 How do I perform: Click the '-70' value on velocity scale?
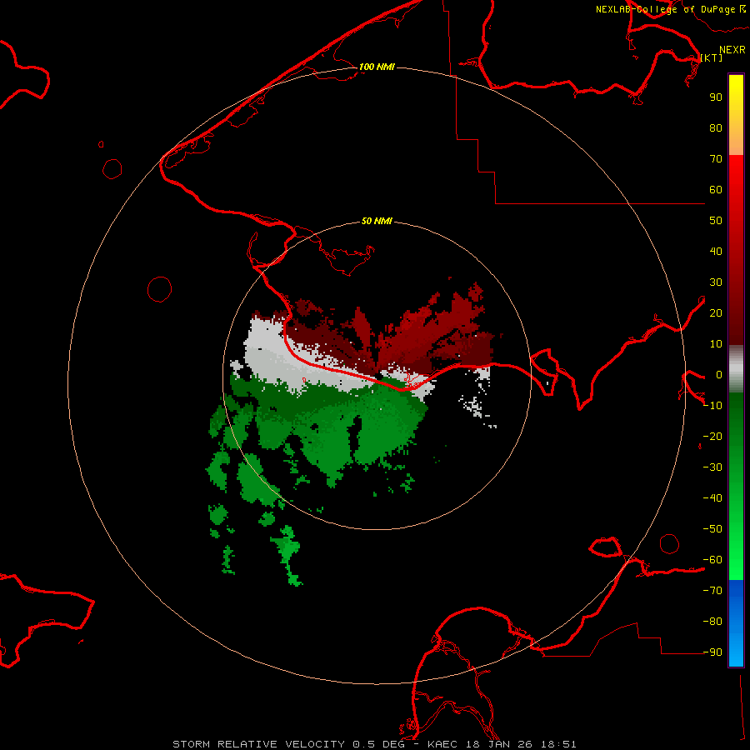tap(712, 590)
